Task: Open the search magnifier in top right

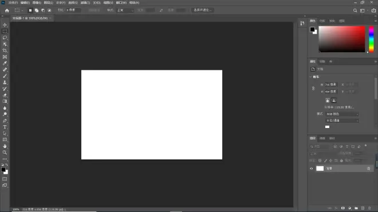Action: click(355, 11)
